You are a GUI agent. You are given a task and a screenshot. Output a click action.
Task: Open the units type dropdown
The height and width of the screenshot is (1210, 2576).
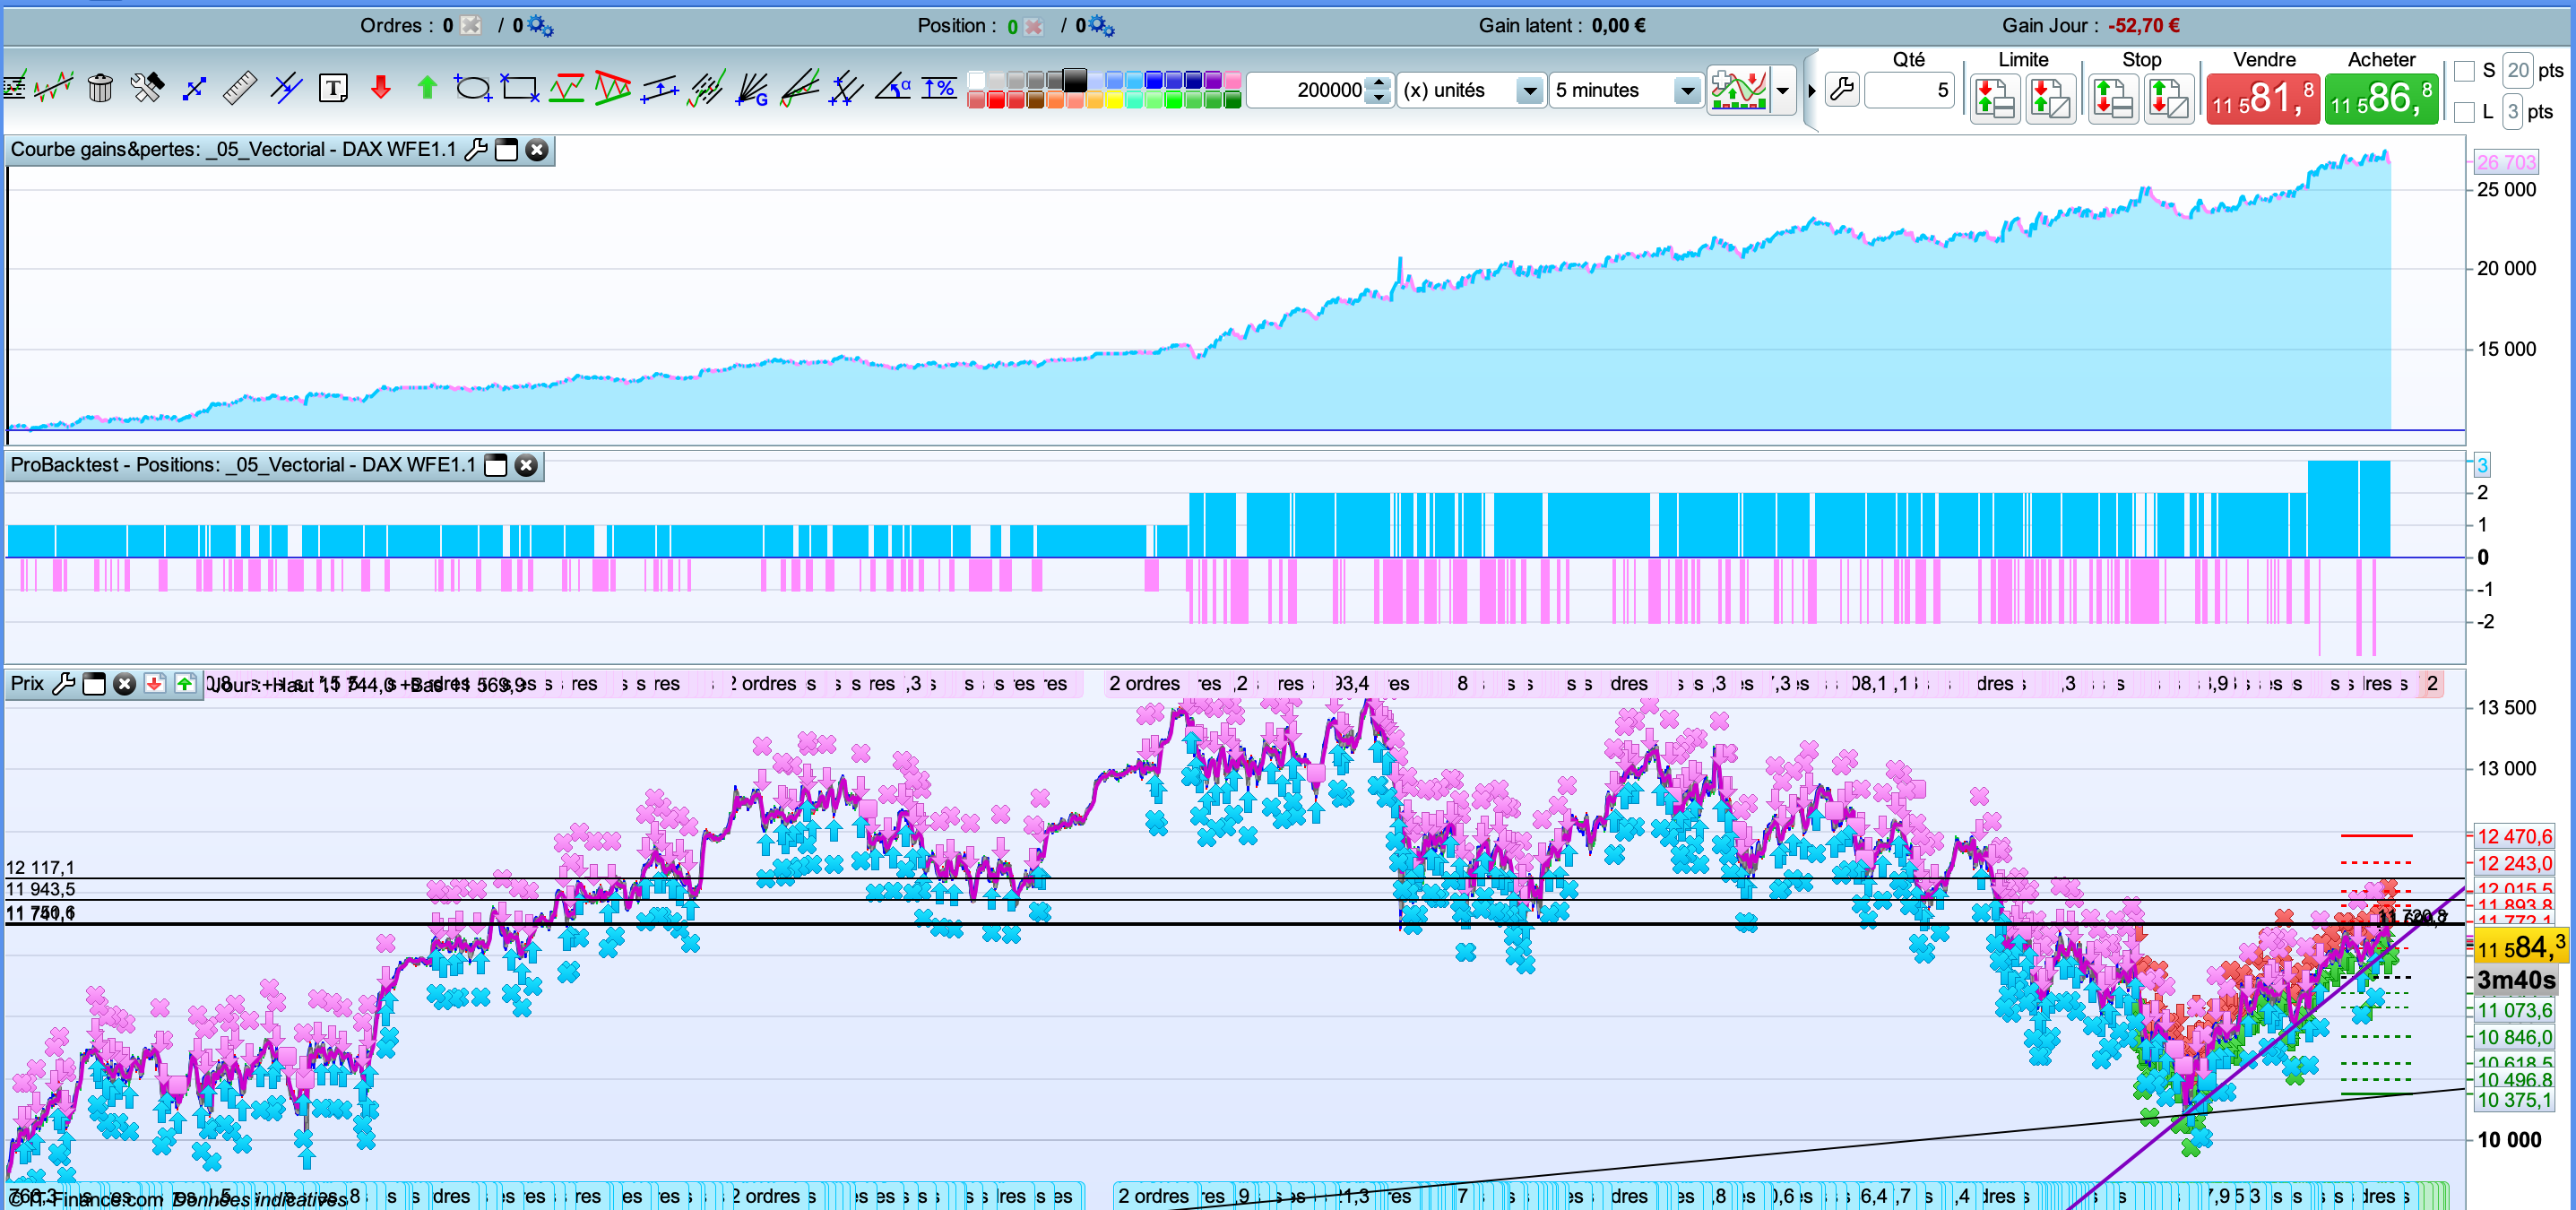1529,91
